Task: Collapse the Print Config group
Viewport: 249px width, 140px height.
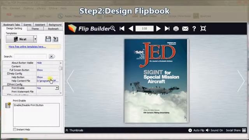Action: pyautogui.click(x=8, y=84)
